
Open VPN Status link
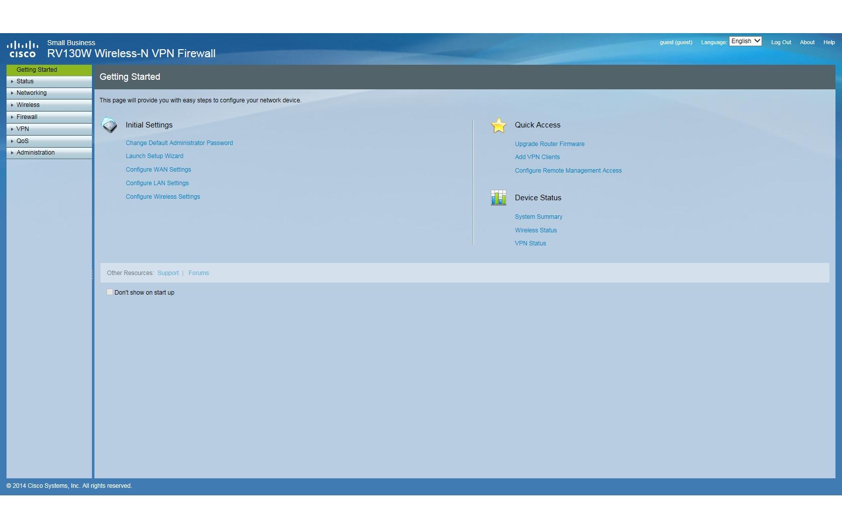531,243
